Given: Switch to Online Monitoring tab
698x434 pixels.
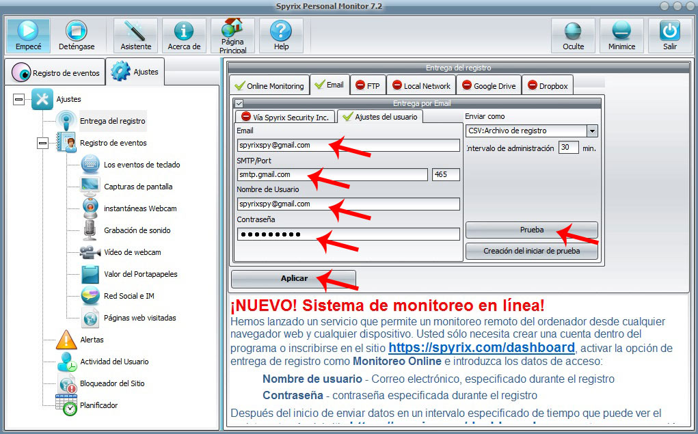Looking at the screenshot, I should click(269, 85).
